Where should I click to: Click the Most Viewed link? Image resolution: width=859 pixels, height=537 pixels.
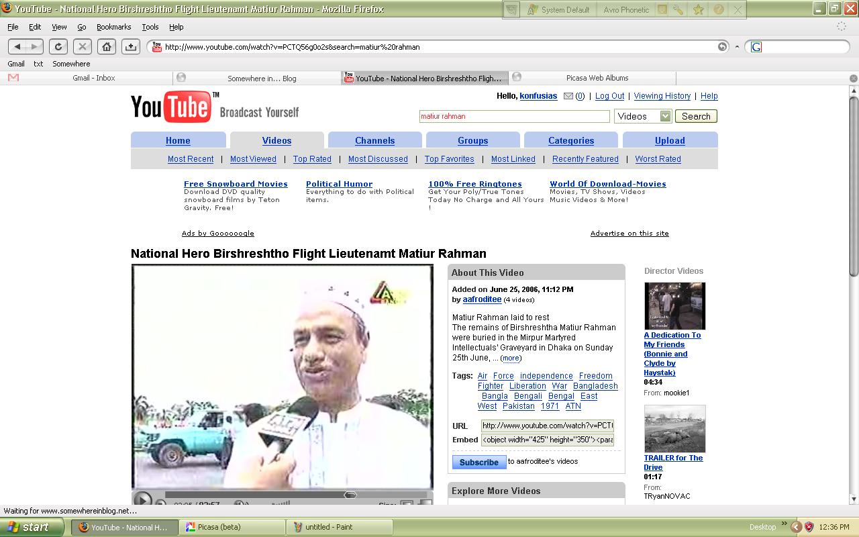253,159
